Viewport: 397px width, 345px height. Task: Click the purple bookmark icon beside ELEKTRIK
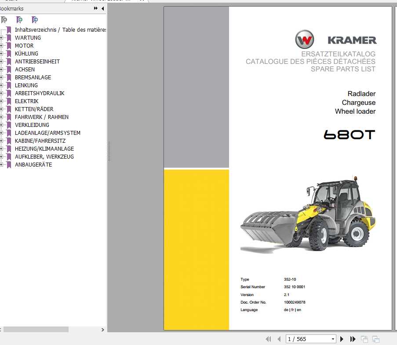click(9, 101)
